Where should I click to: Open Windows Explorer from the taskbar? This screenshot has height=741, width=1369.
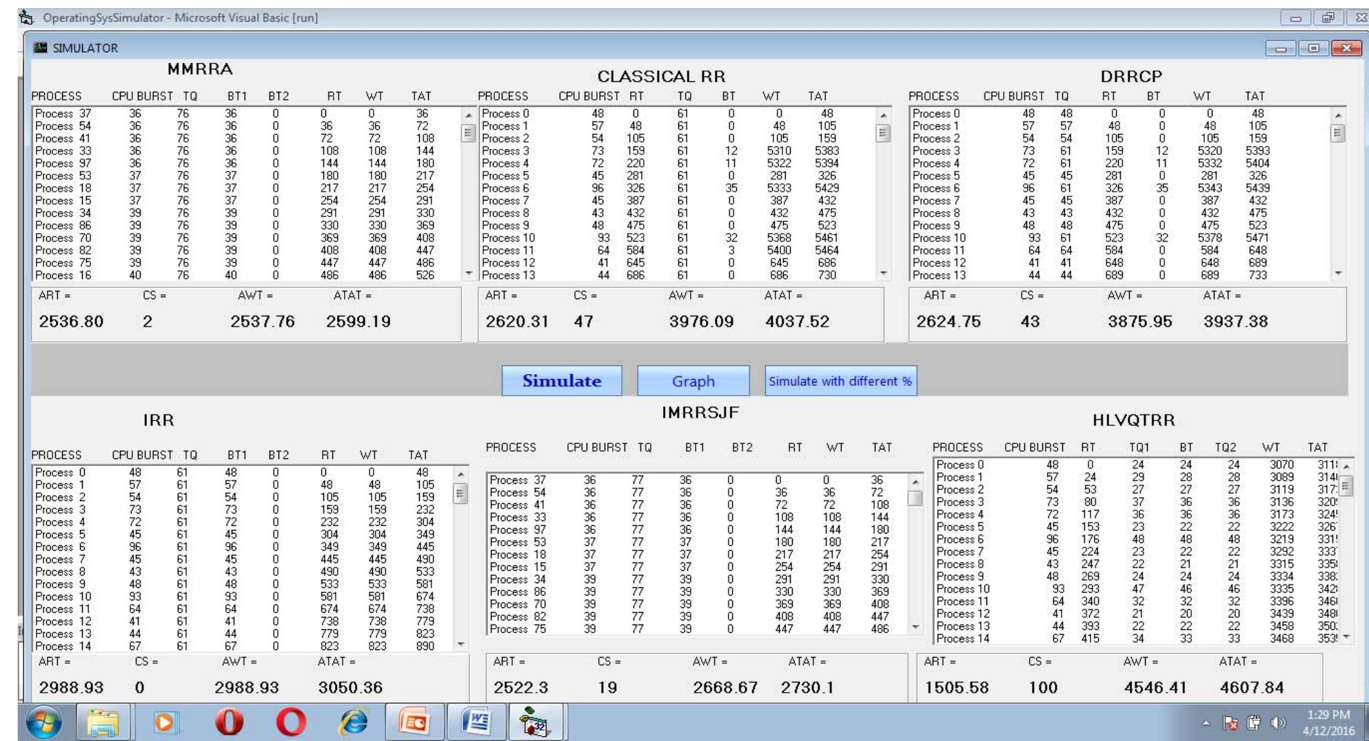pyautogui.click(x=103, y=721)
